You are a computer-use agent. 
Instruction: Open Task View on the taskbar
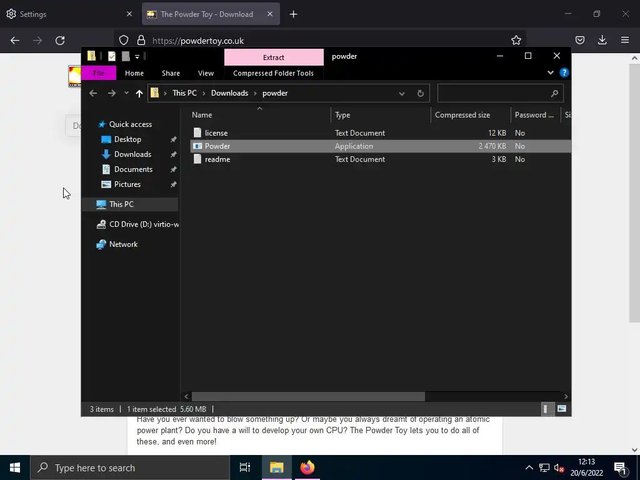(245, 467)
